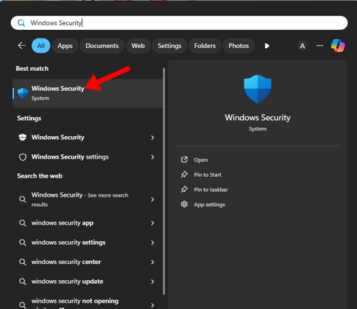Open App settings for Windows Security

pos(209,205)
